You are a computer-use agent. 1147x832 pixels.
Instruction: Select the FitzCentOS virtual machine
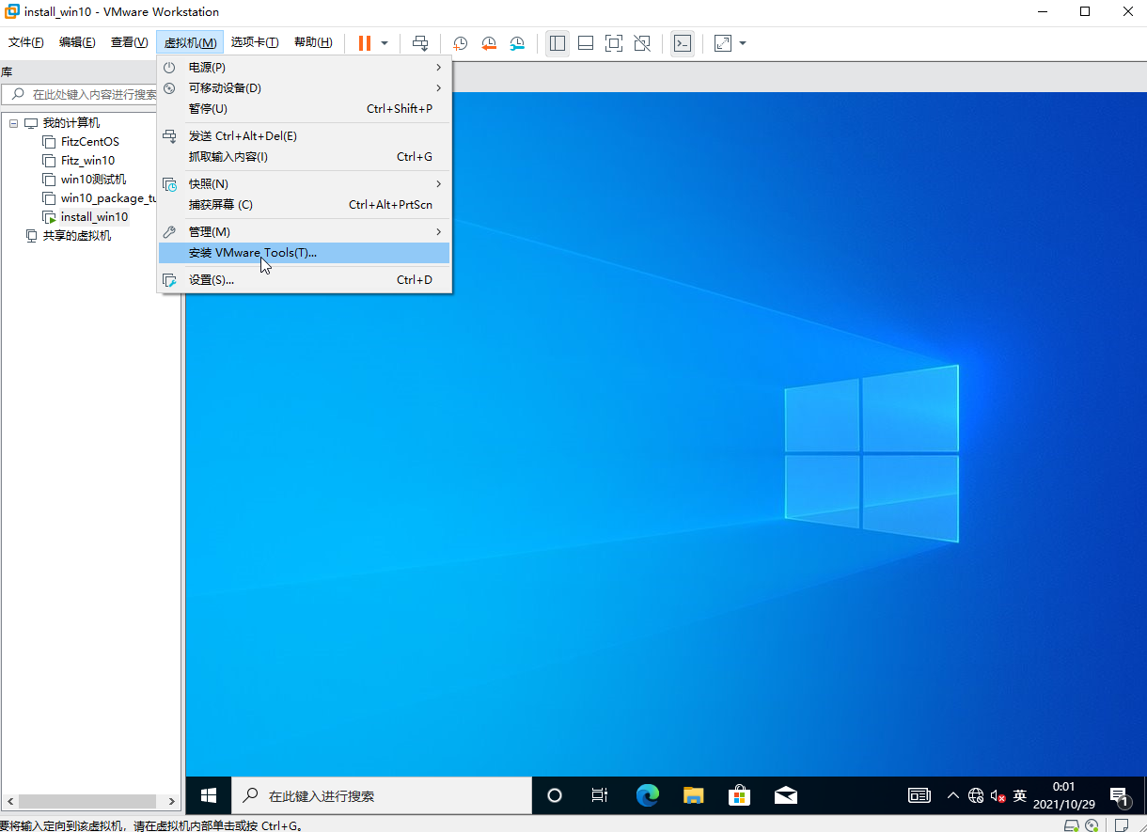click(89, 142)
